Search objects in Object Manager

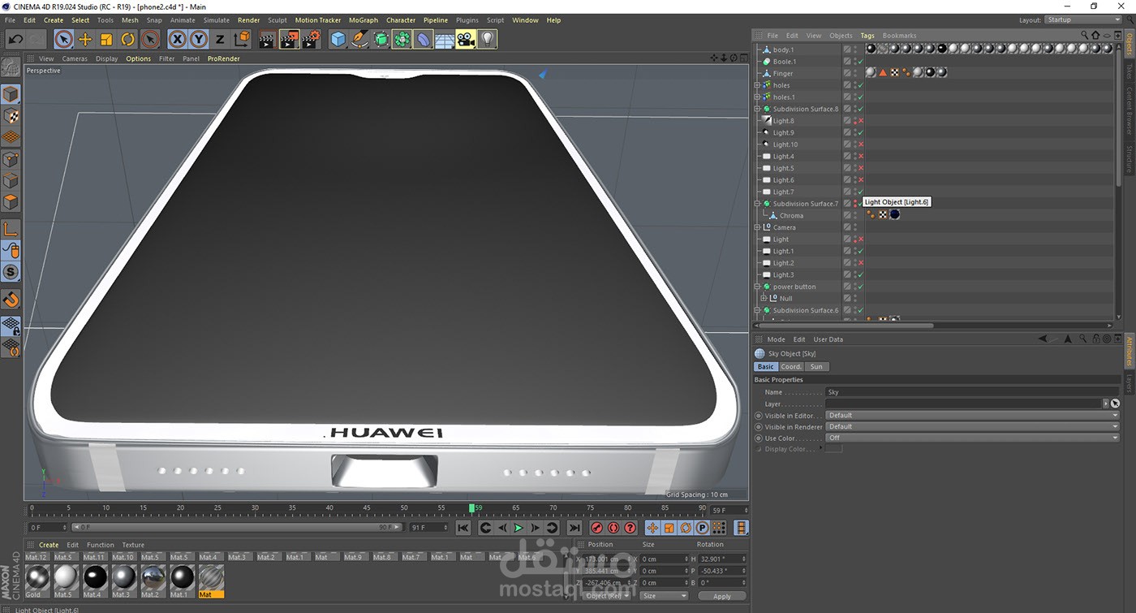point(1084,35)
